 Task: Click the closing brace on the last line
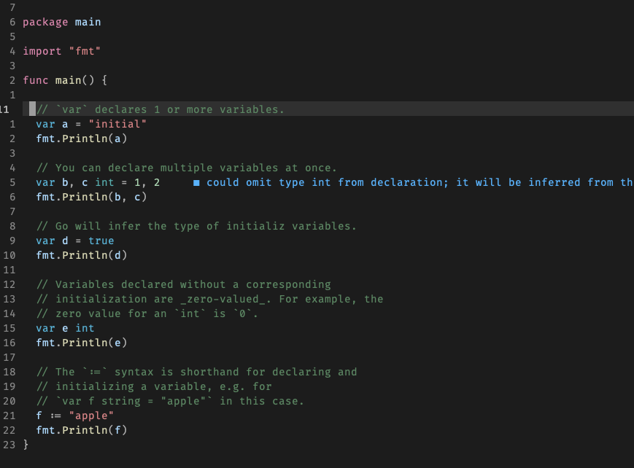coord(26,445)
